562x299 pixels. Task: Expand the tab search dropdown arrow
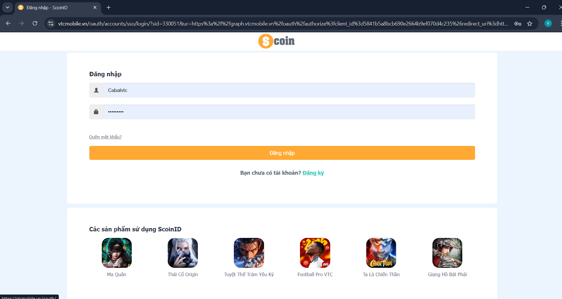point(7,7)
